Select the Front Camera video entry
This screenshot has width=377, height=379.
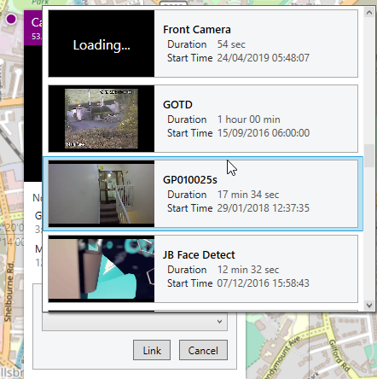click(x=203, y=44)
